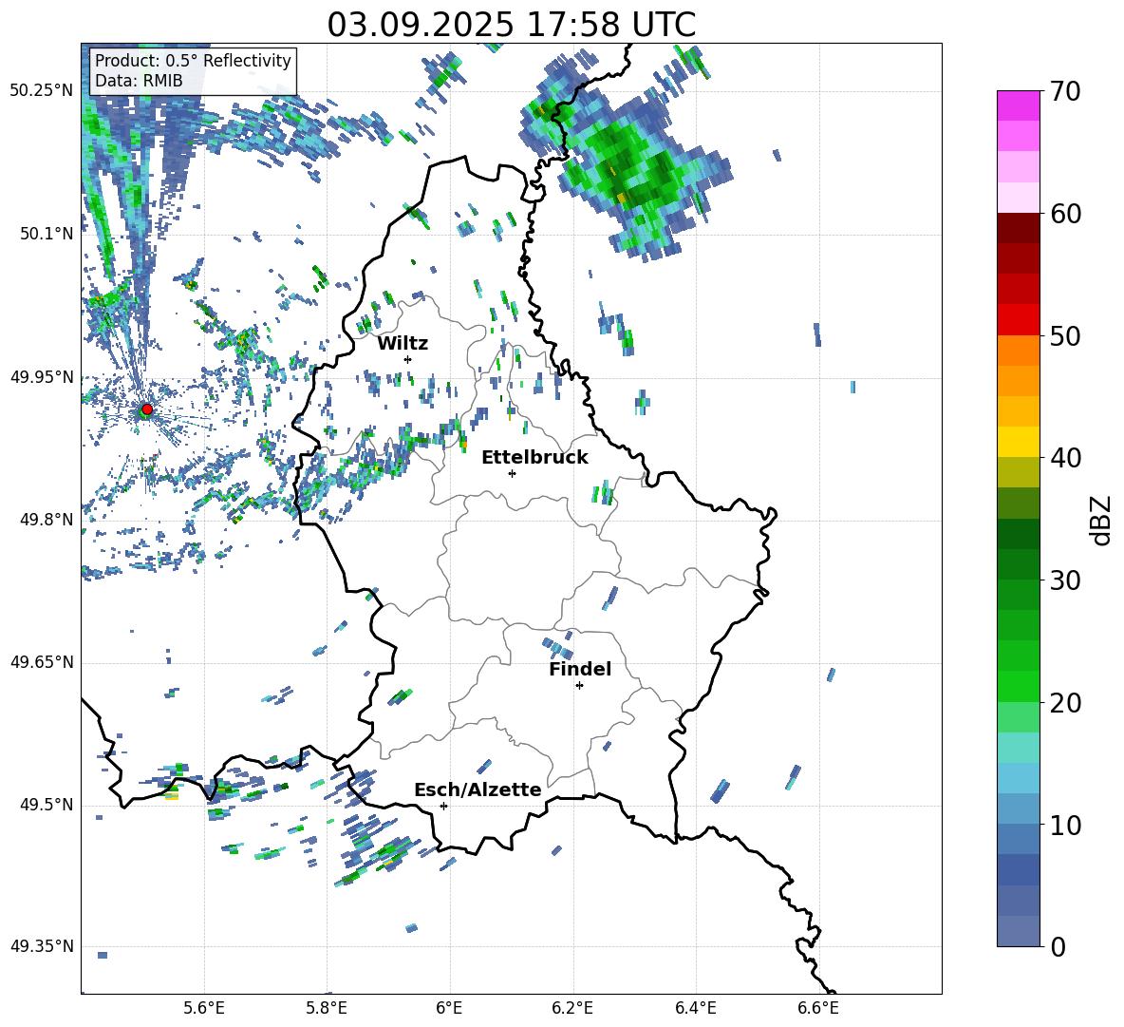The image size is (1124, 1027).
Task: Click the colorbar tick label 20
Action: point(1065,703)
